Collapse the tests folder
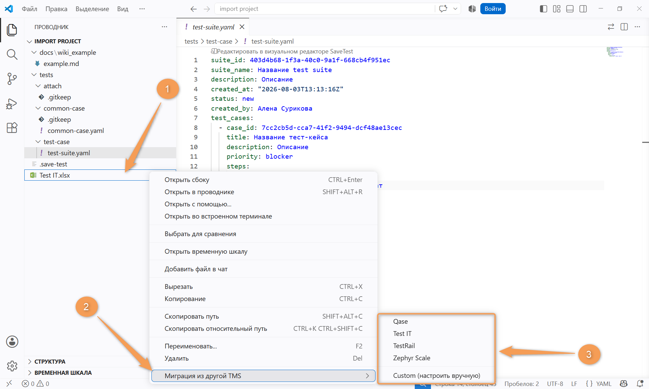The image size is (649, 389). coord(34,75)
